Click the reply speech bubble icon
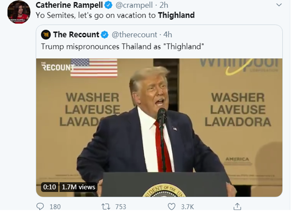This screenshot has height=211, width=292. (x=40, y=207)
